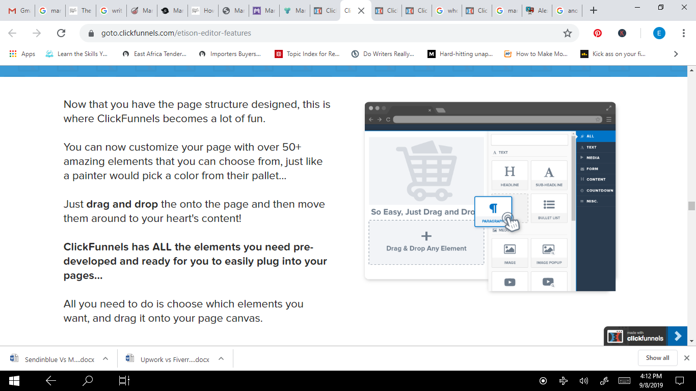Open the dark circular K extension
This screenshot has height=391, width=696.
622,33
